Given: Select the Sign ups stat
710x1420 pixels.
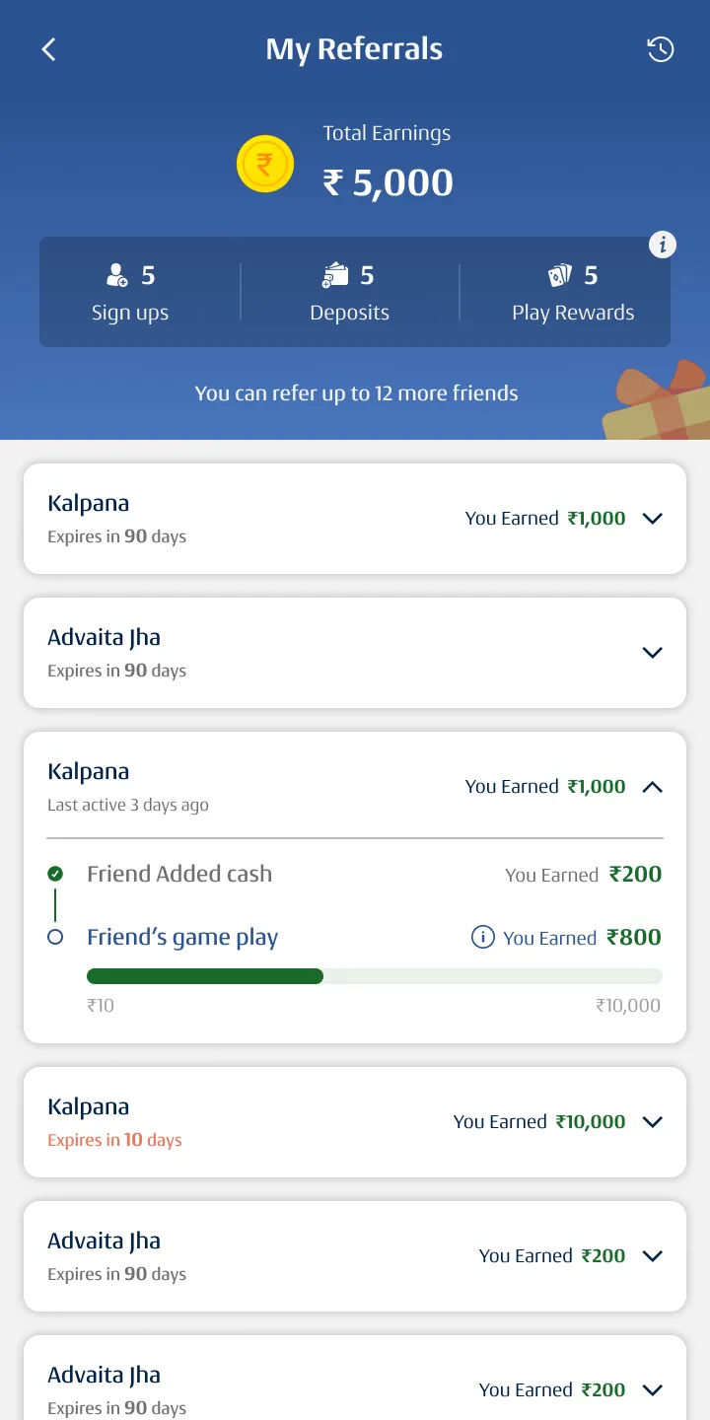Looking at the screenshot, I should [130, 293].
